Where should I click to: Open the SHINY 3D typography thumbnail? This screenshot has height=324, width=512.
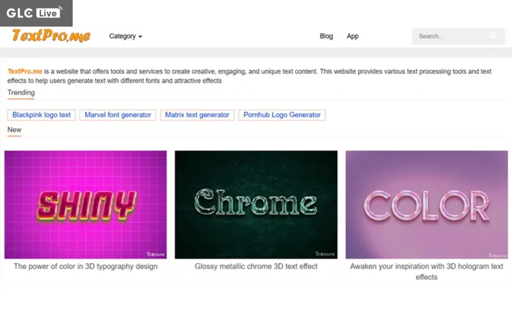[x=86, y=205]
